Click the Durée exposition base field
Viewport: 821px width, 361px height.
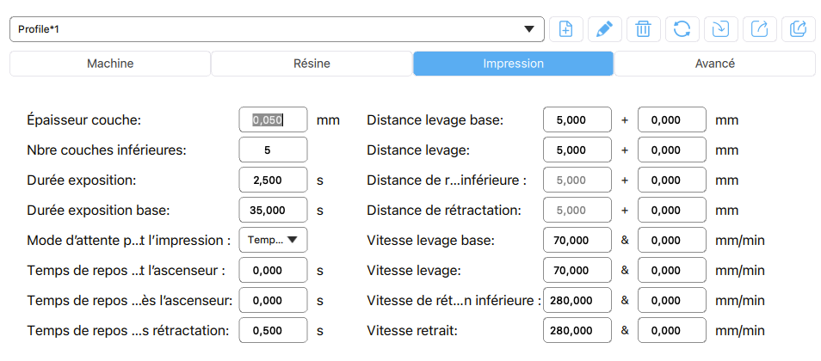coord(273,210)
